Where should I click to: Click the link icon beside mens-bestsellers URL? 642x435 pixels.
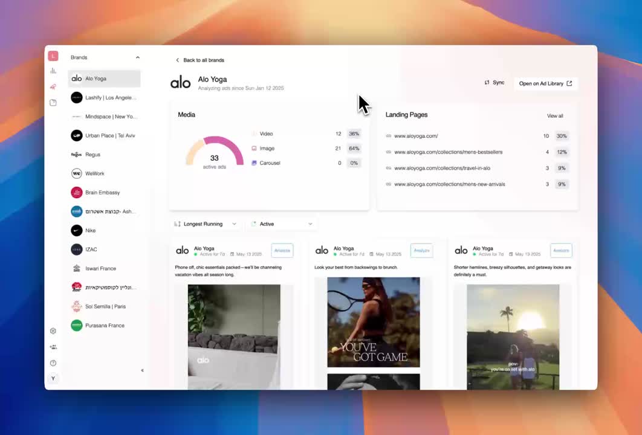(389, 152)
